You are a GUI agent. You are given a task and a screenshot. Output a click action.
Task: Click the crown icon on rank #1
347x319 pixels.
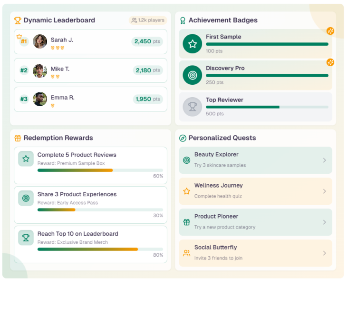(x=19, y=36)
